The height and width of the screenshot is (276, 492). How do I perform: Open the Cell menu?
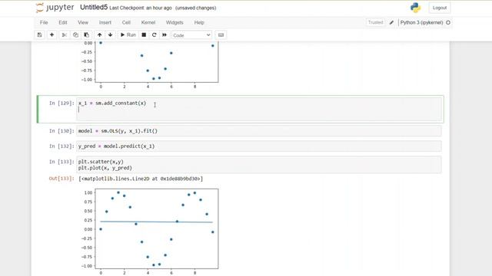coord(126,22)
